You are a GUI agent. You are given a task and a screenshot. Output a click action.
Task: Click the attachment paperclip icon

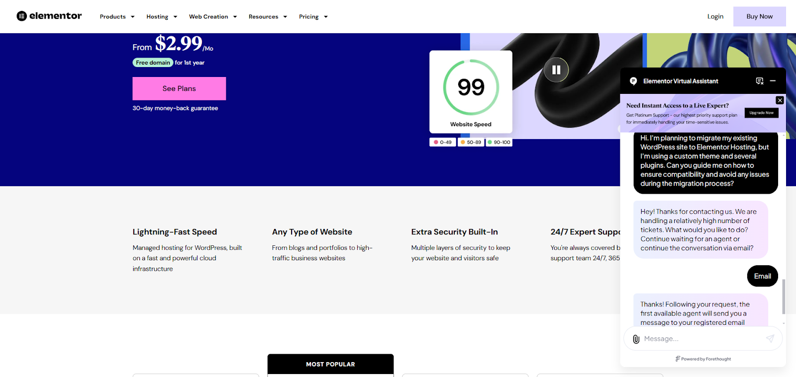[x=636, y=339]
